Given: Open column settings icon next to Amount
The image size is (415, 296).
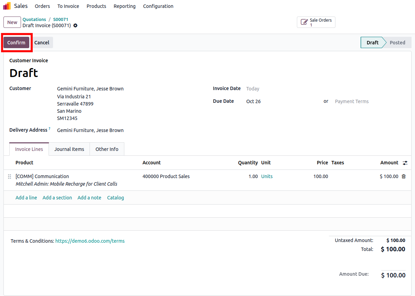Looking at the screenshot, I should (x=405, y=163).
